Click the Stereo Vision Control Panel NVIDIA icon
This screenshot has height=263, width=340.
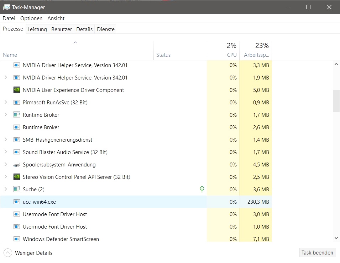(17, 177)
